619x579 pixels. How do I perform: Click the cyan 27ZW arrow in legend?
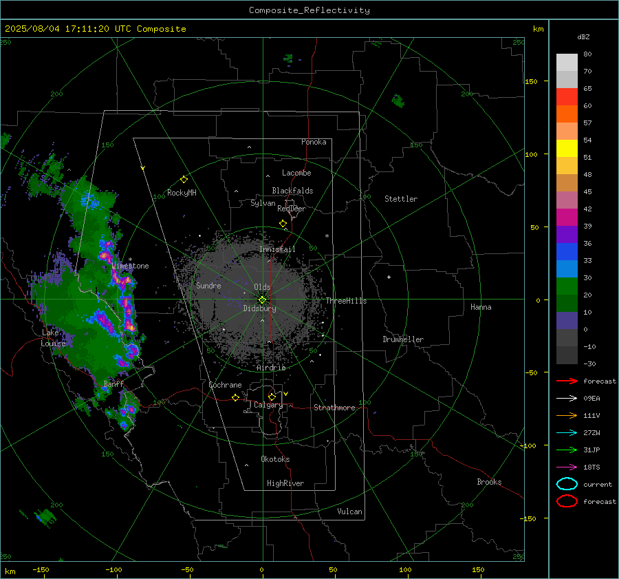567,433
